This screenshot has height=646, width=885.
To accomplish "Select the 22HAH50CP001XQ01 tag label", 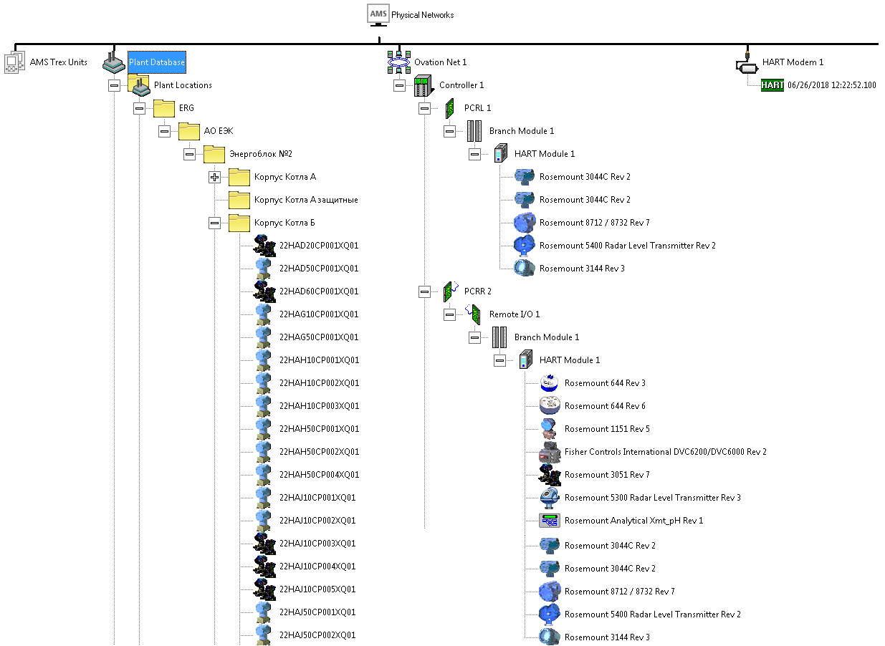I will (319, 429).
